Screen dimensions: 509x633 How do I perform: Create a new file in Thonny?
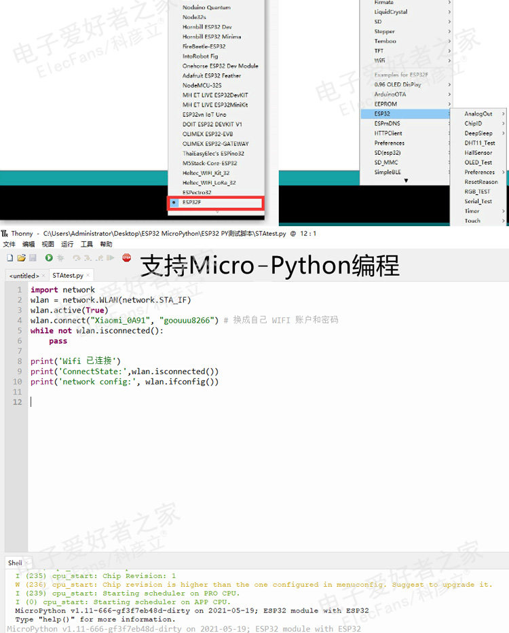[x=10, y=257]
